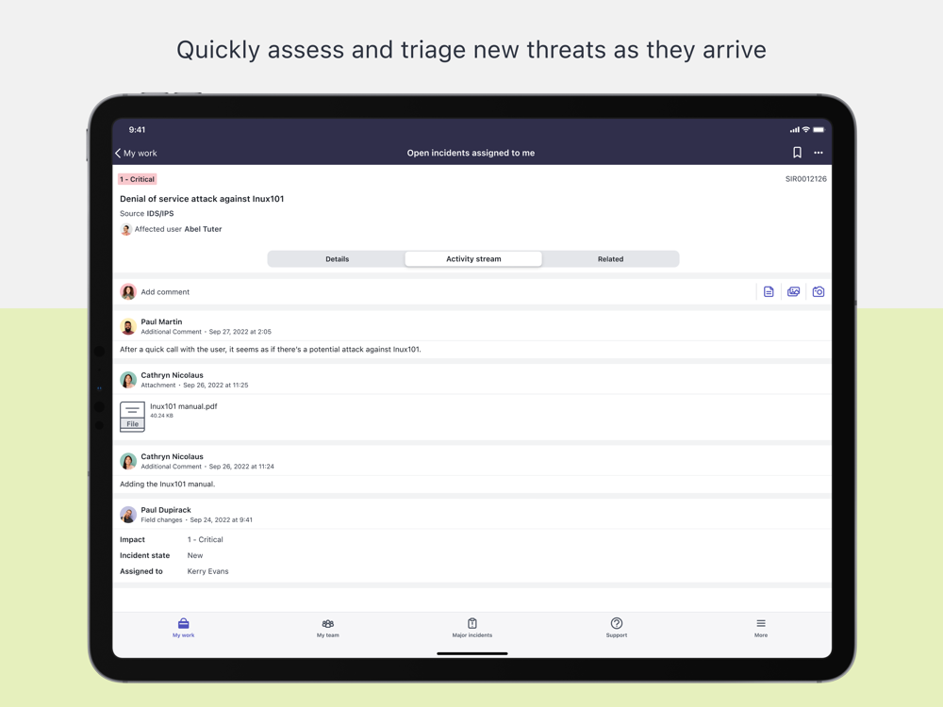Click the Wi-Fi status icon
Screen dimensions: 943x707
pos(806,129)
